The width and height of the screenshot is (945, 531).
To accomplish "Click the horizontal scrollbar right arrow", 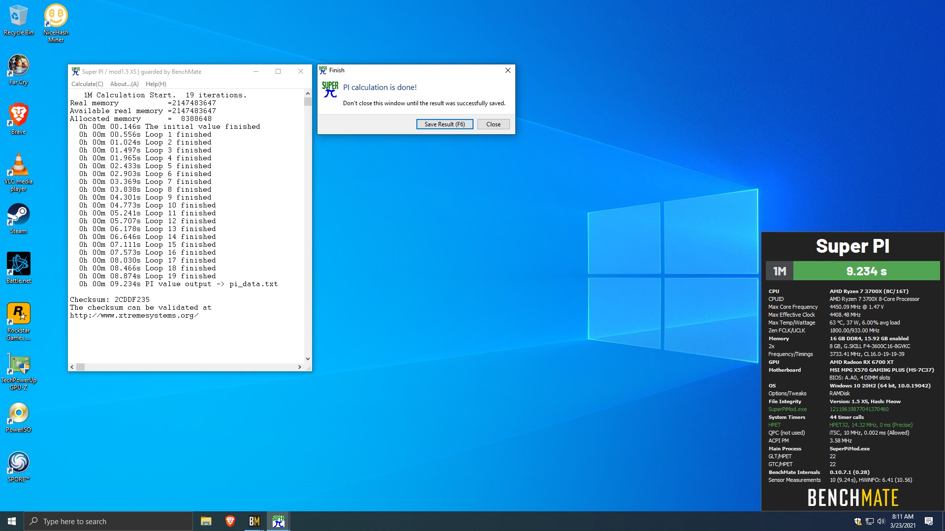I will pos(299,367).
